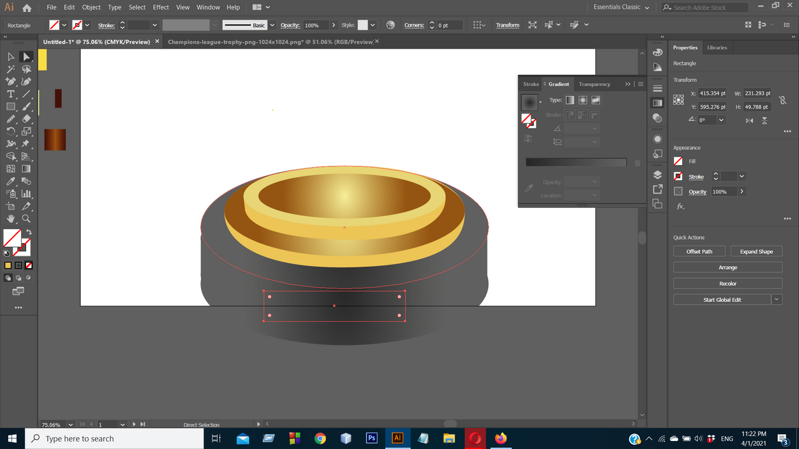Image resolution: width=799 pixels, height=449 pixels.
Task: Open Start Global Edit options arrow
Action: click(777, 299)
